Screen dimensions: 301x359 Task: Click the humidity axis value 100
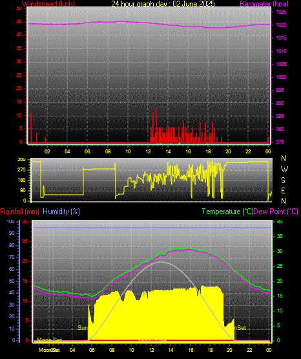[11, 222]
